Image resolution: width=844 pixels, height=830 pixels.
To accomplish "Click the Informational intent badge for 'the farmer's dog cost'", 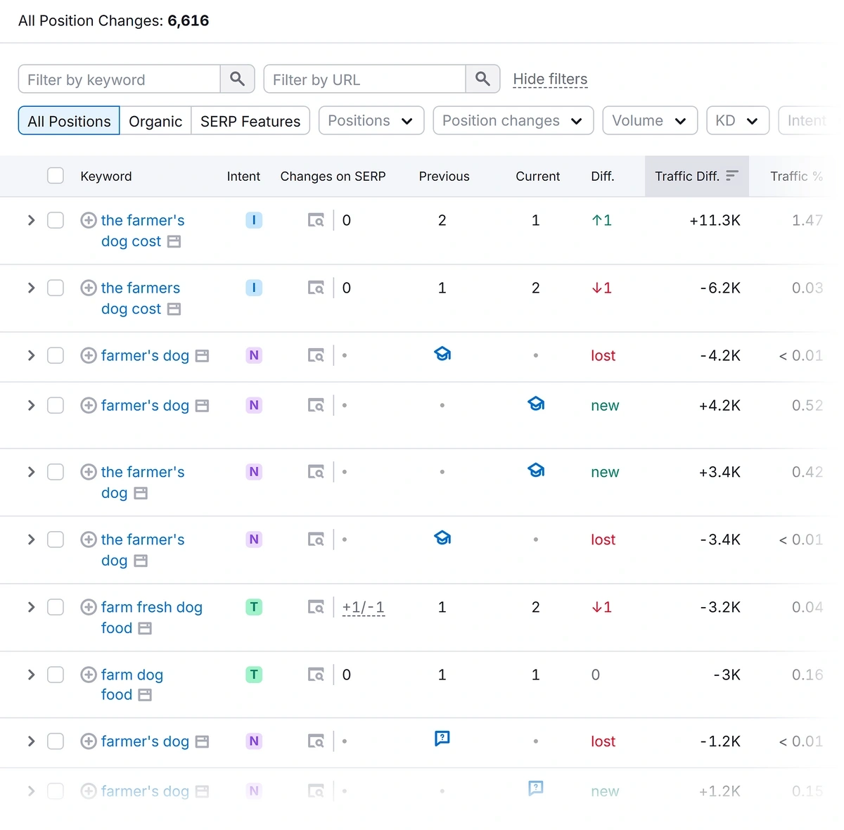I will pos(254,220).
